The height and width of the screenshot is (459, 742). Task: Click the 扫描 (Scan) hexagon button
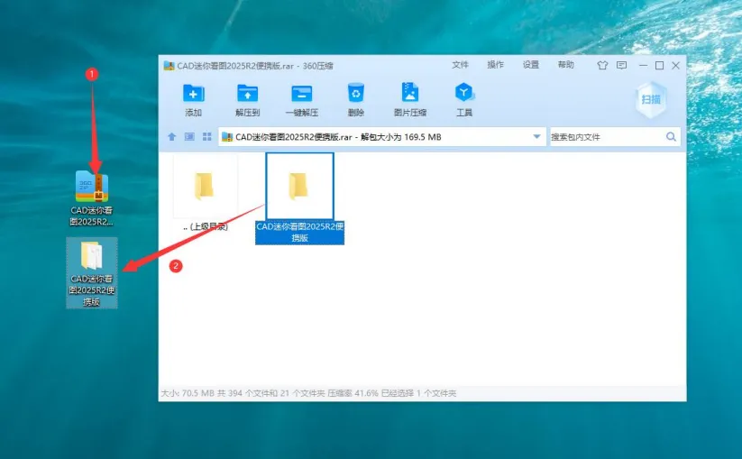point(651,99)
